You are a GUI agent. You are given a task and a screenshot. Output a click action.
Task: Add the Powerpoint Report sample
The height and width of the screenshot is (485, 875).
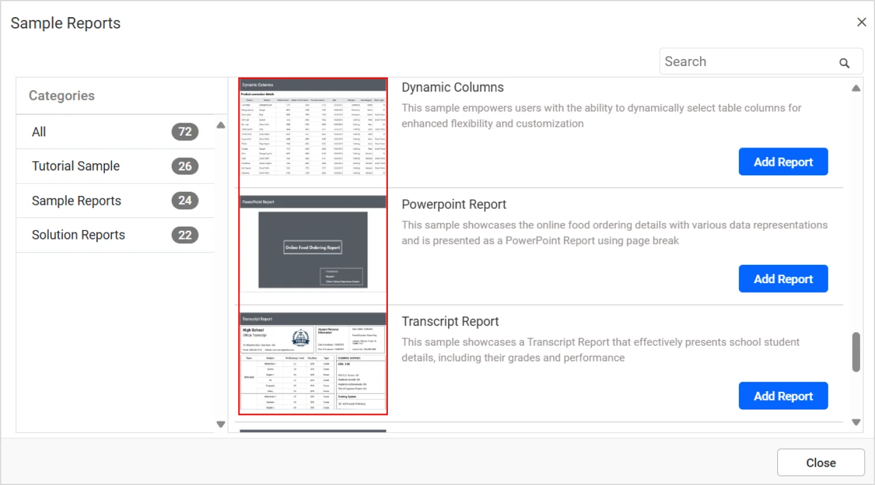[783, 278]
